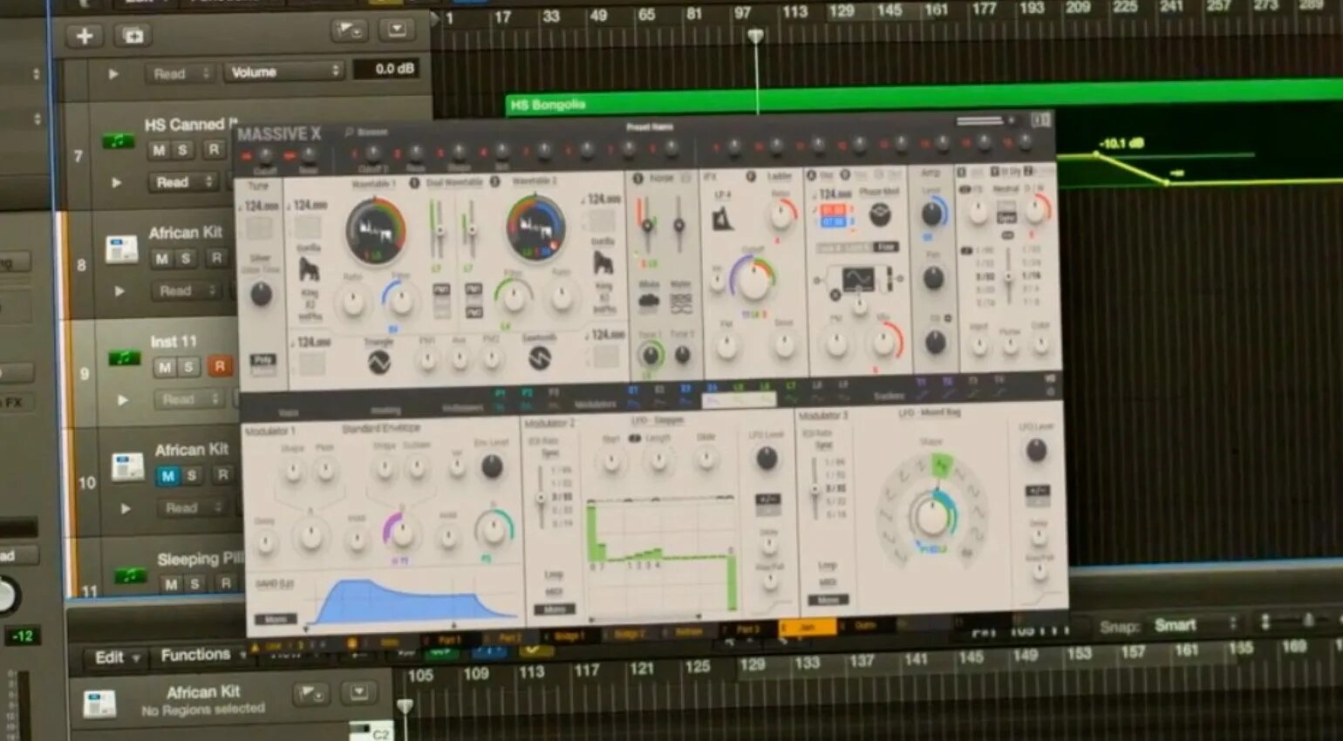This screenshot has width=1343, height=741.
Task: Click the playhead marker on the timeline ruler
Action: (x=756, y=36)
